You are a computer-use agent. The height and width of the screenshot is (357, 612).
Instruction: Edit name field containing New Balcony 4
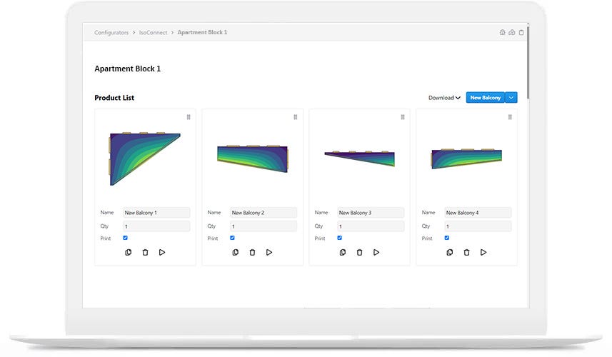coord(478,213)
